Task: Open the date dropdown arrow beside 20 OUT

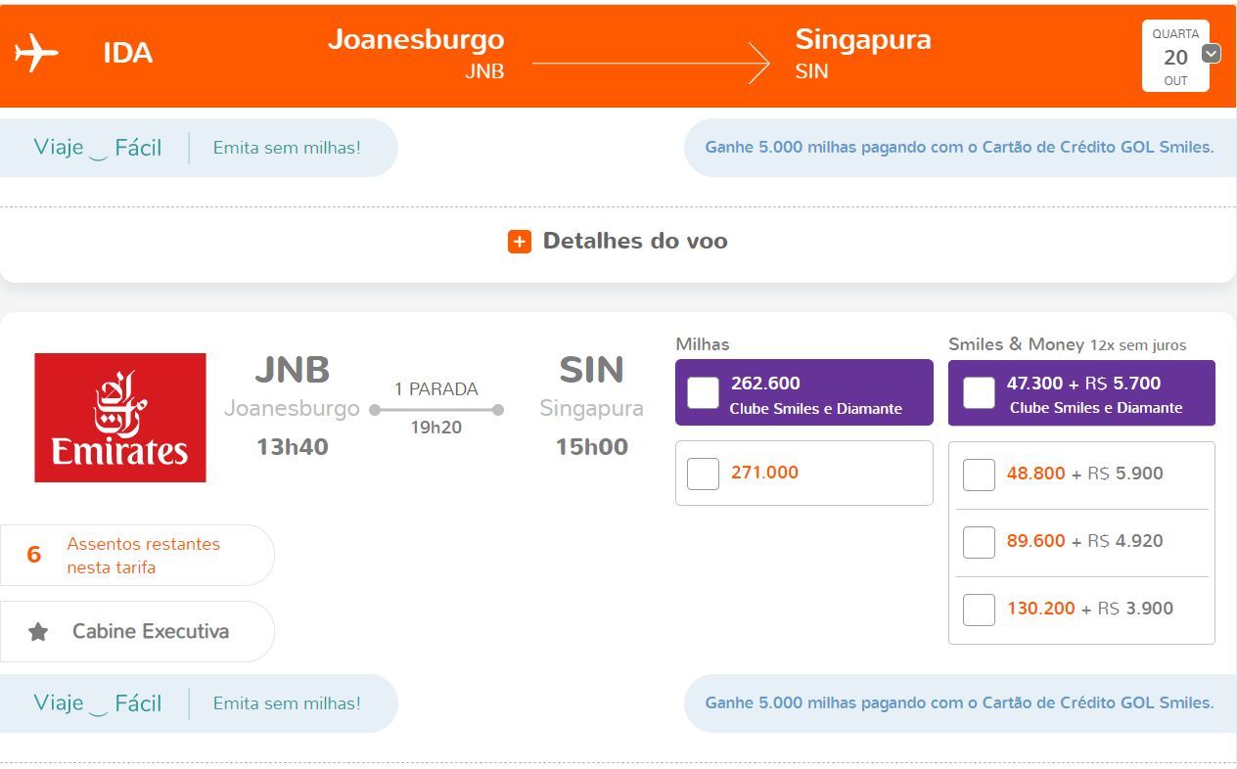Action: [1211, 54]
